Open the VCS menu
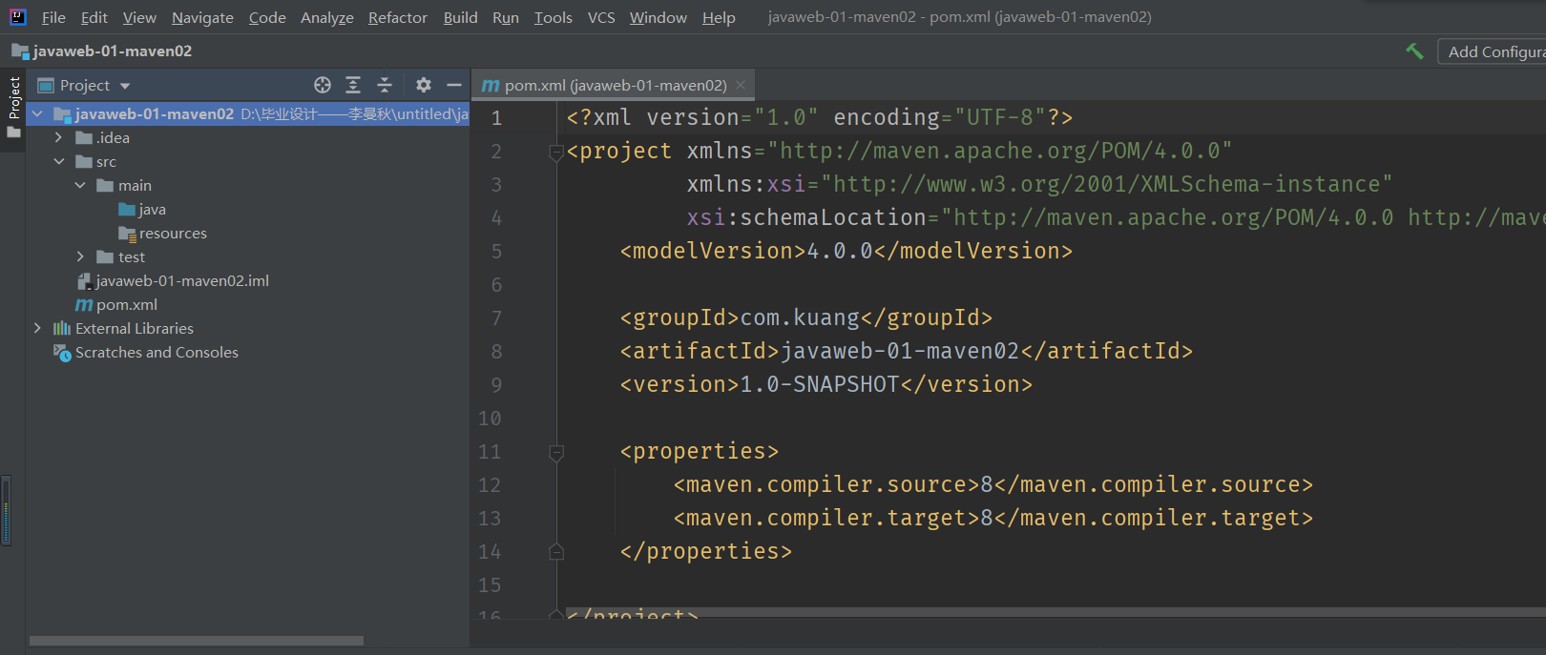Viewport: 1546px width, 655px height. coord(601,17)
